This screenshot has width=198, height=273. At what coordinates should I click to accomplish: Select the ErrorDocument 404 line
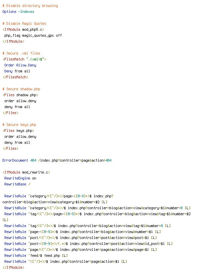pos(57,160)
